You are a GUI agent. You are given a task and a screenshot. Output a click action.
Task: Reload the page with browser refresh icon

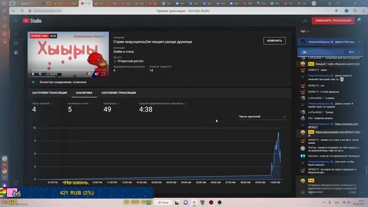pyautogui.click(x=22, y=11)
